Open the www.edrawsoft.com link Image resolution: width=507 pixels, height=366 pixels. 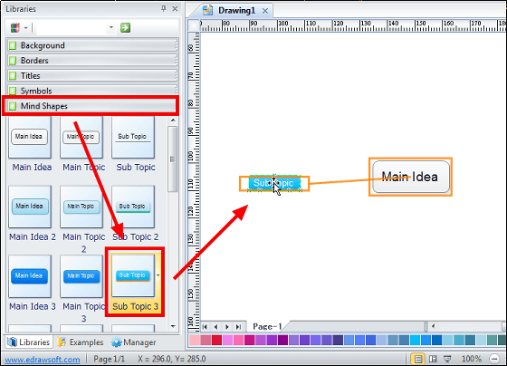43,359
